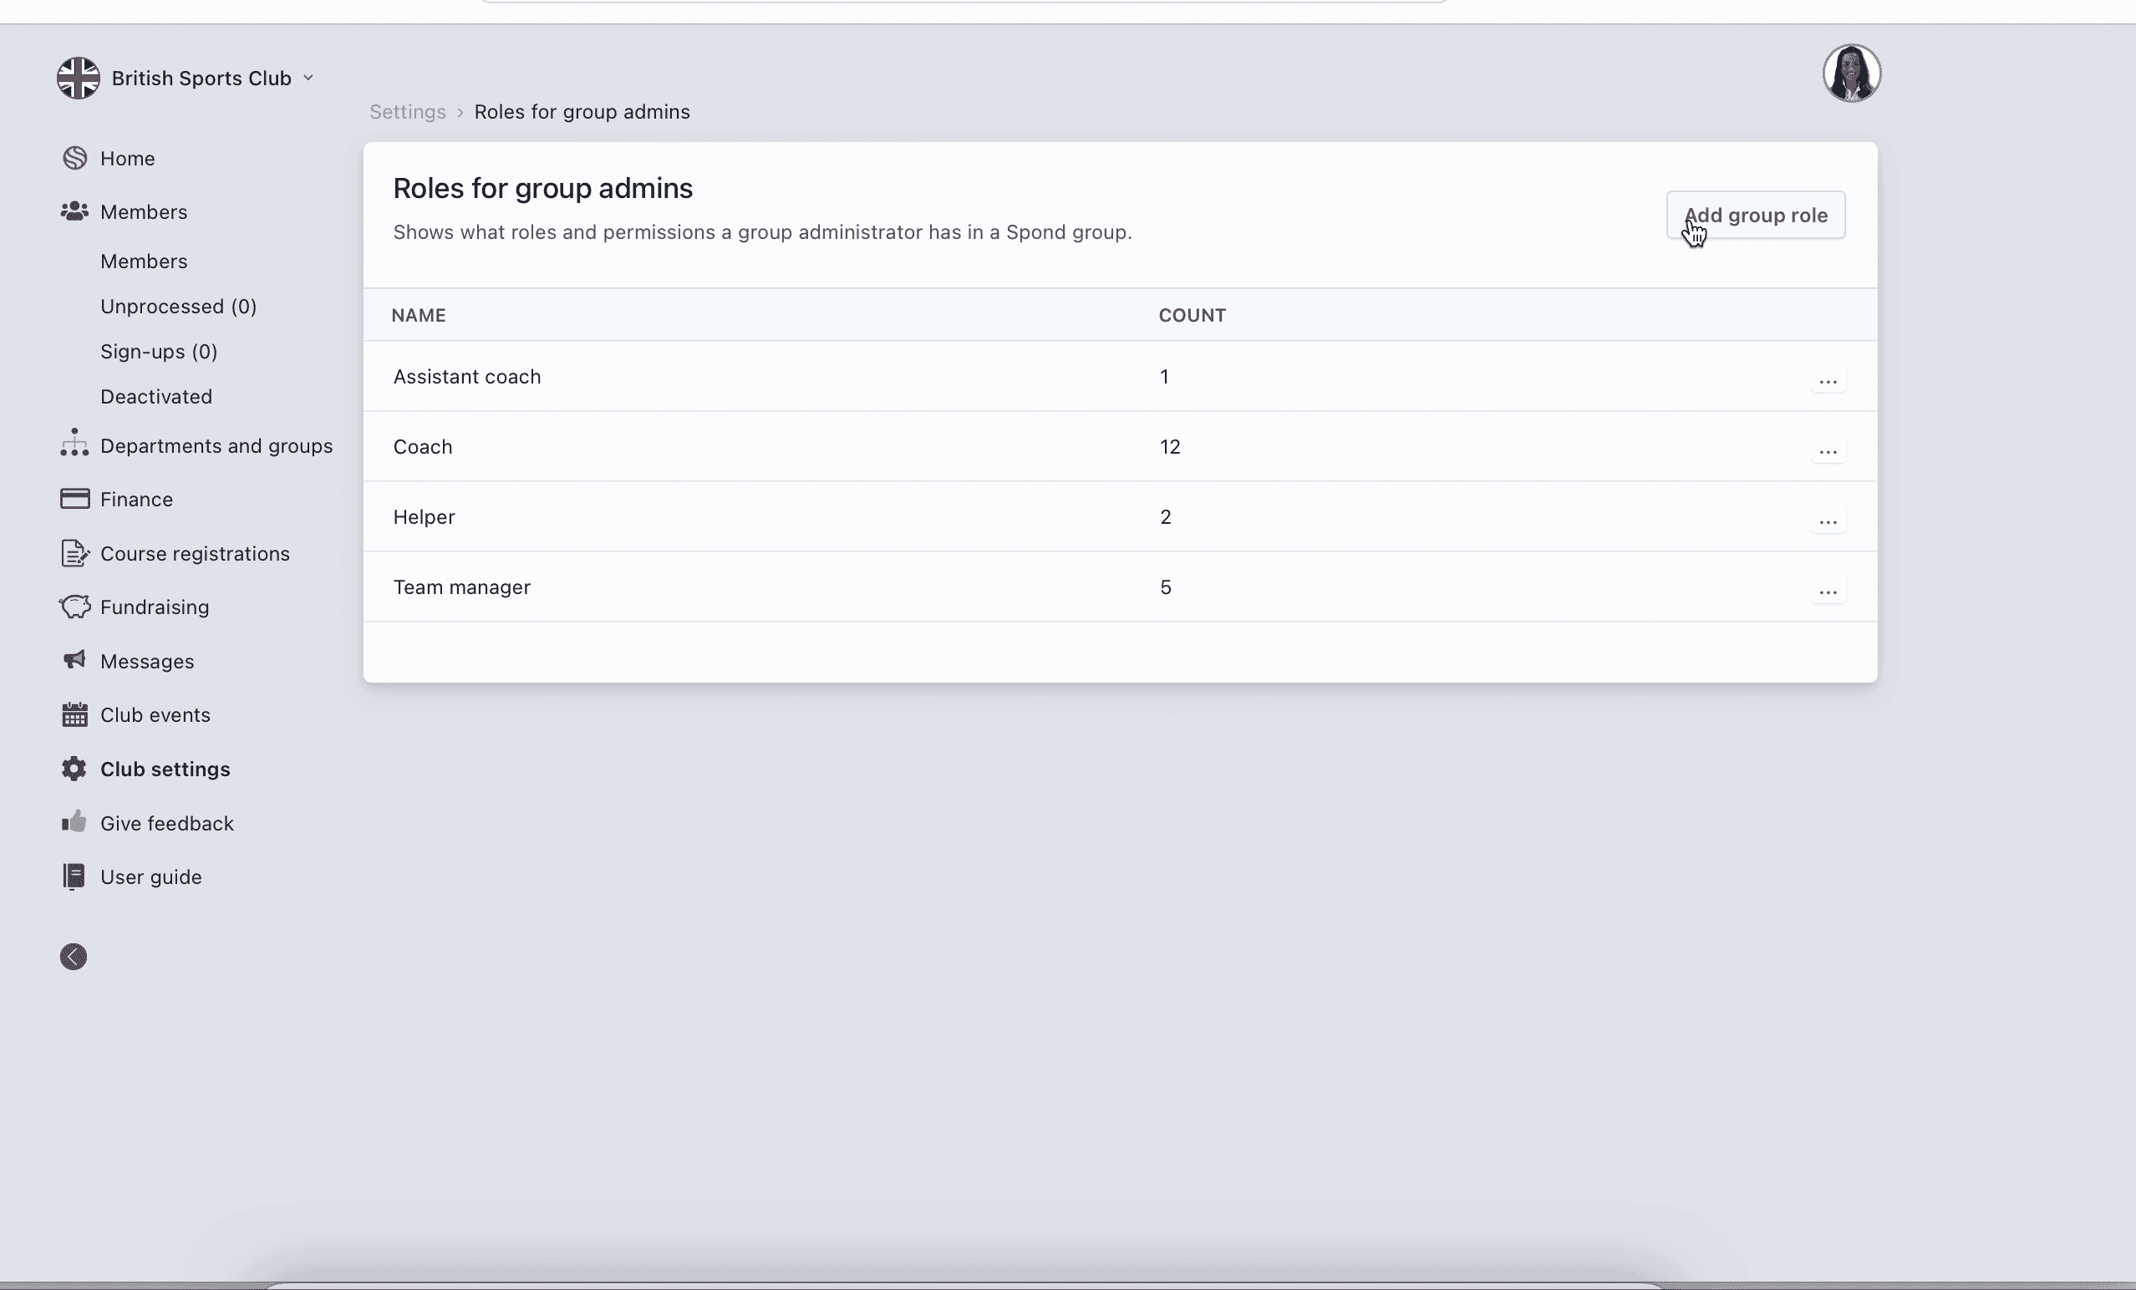
Task: Click the Home icon in sidebar
Action: (74, 157)
